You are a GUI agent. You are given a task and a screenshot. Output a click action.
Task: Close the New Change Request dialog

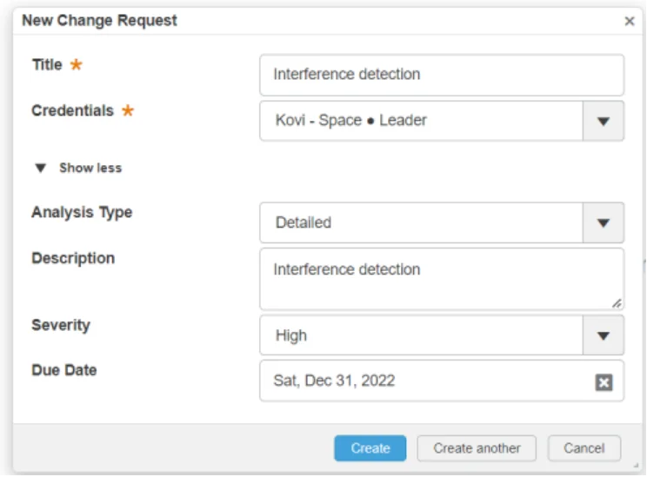tap(630, 22)
